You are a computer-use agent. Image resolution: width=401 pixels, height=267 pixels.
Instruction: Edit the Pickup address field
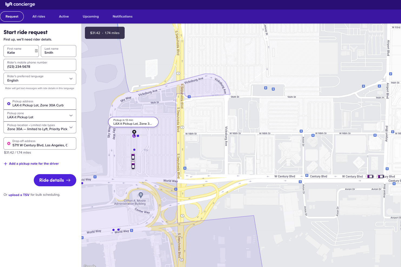(x=40, y=104)
